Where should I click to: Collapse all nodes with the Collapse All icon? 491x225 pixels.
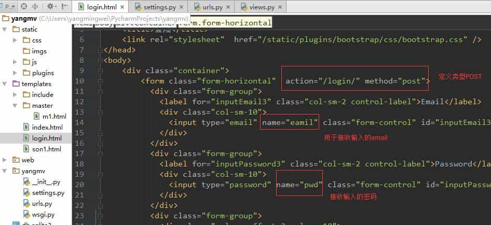35,6
